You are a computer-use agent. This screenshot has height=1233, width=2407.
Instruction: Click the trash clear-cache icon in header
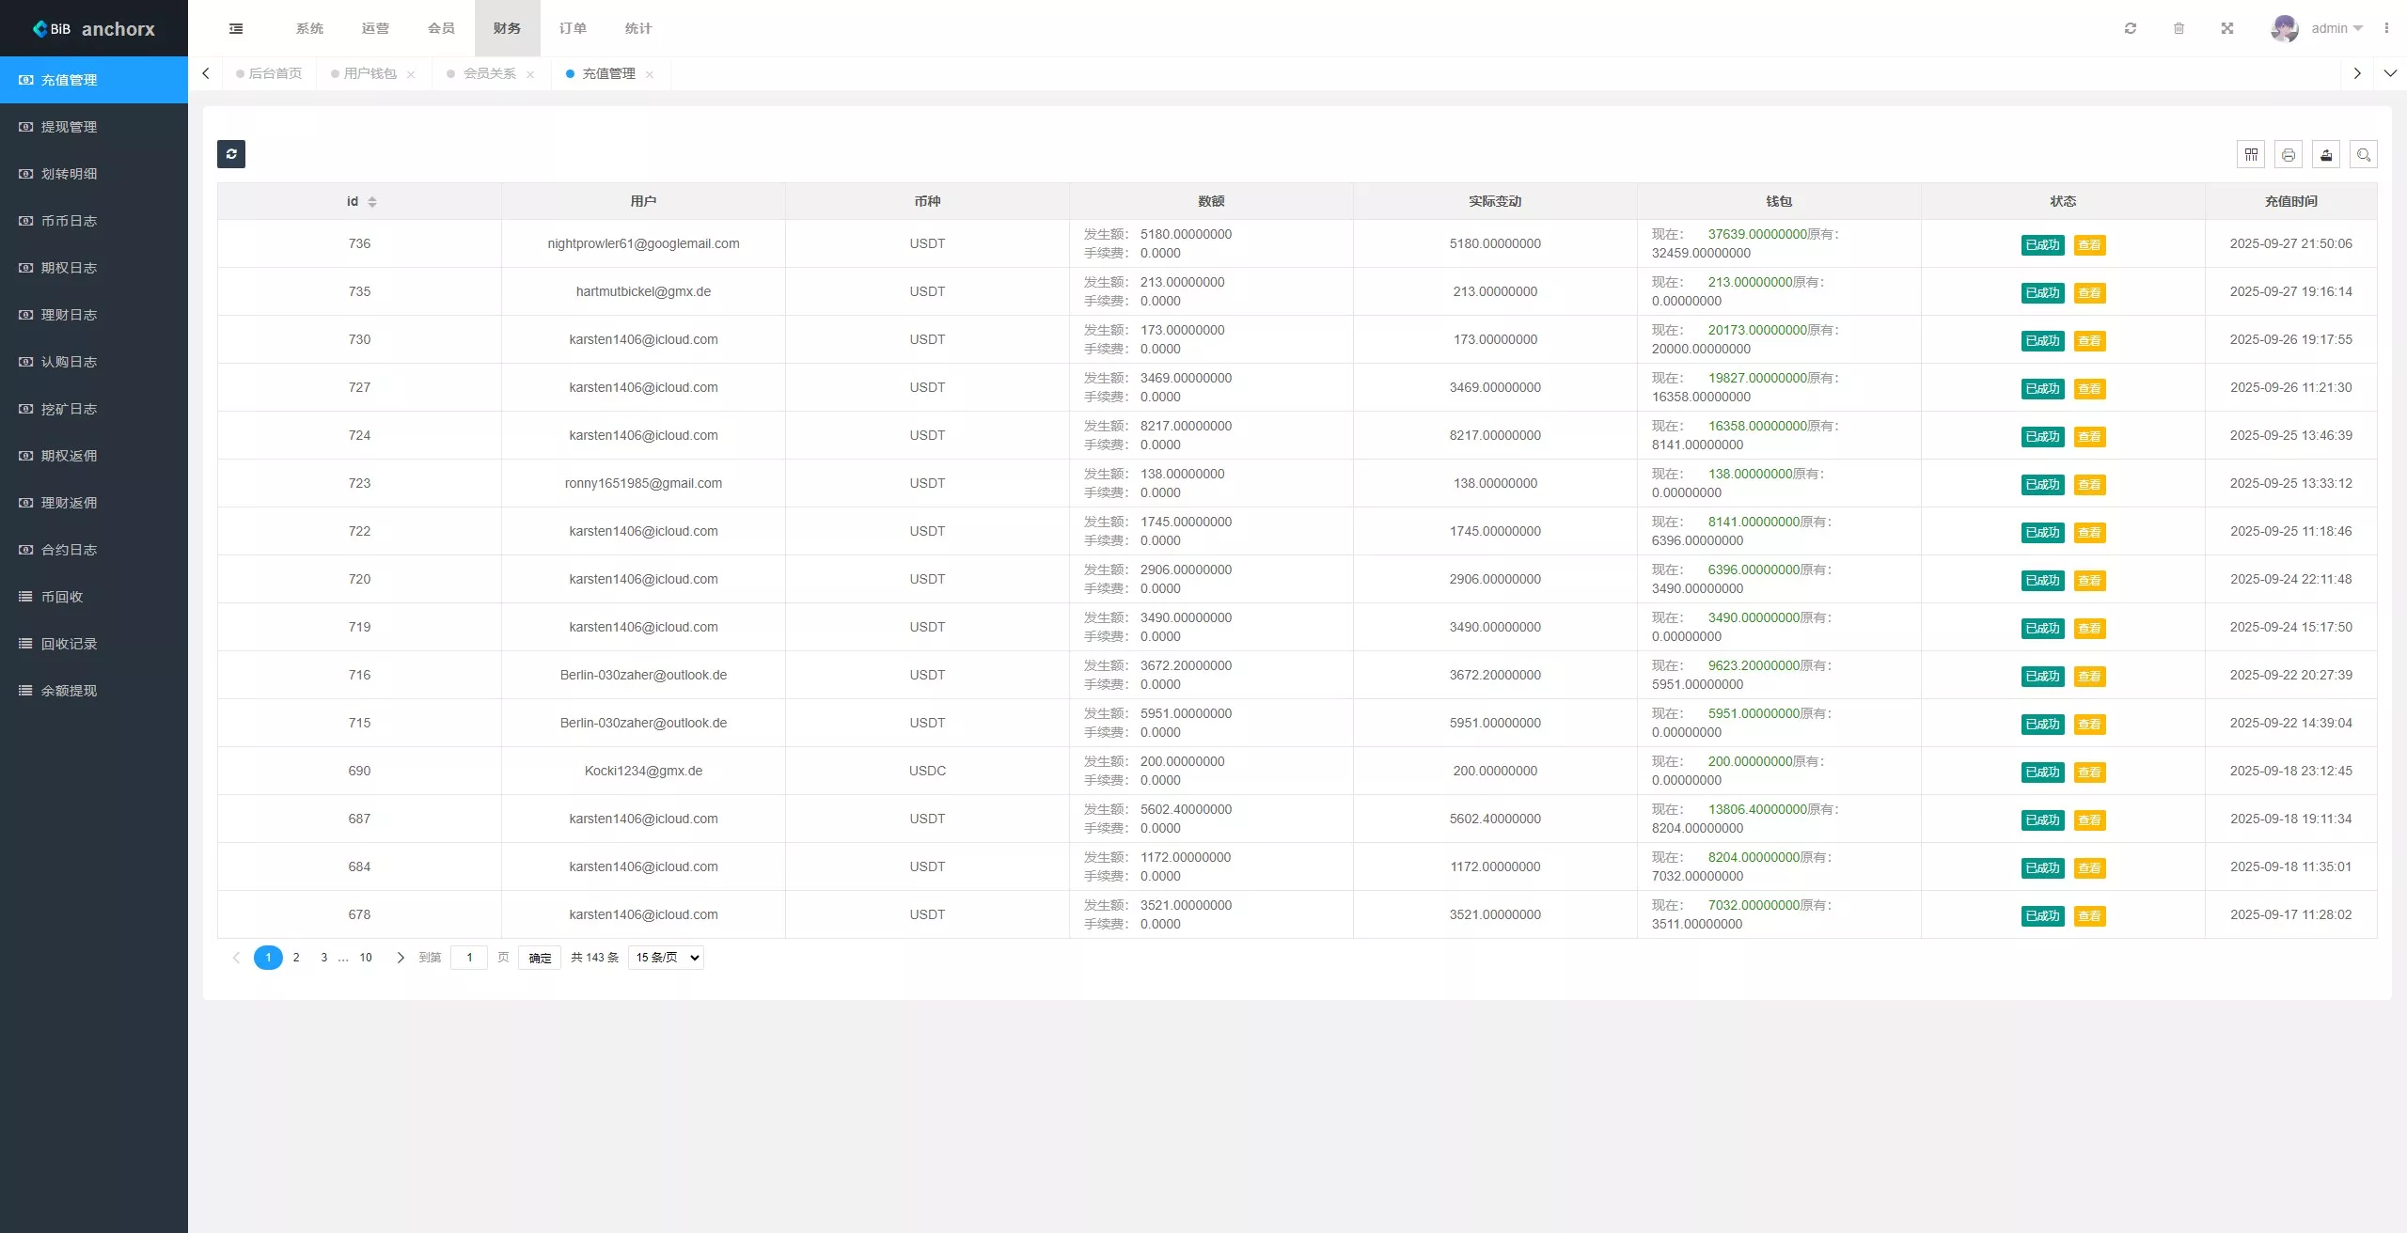(x=2179, y=28)
